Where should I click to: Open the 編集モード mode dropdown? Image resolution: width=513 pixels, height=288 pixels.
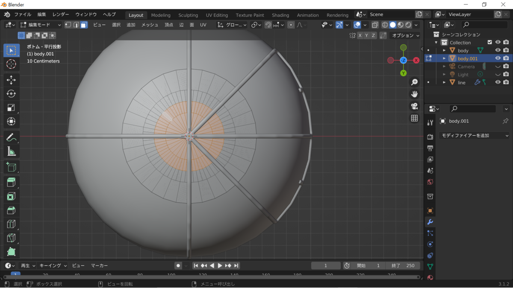coord(41,25)
